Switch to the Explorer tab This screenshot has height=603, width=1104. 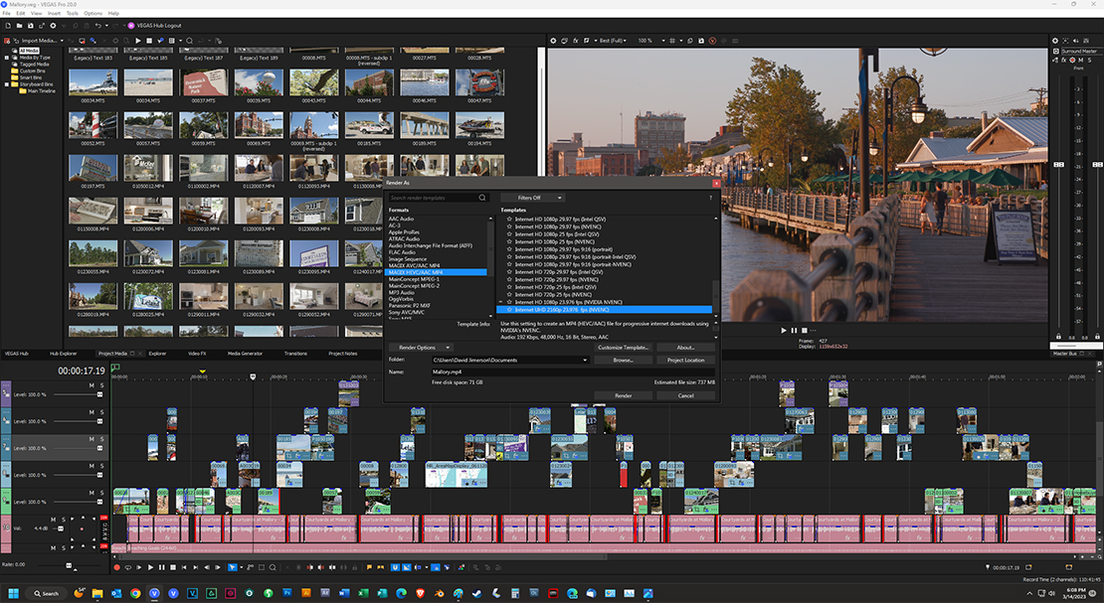157,354
